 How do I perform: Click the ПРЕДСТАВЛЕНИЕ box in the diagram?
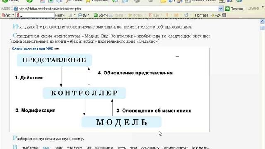coord(54,60)
